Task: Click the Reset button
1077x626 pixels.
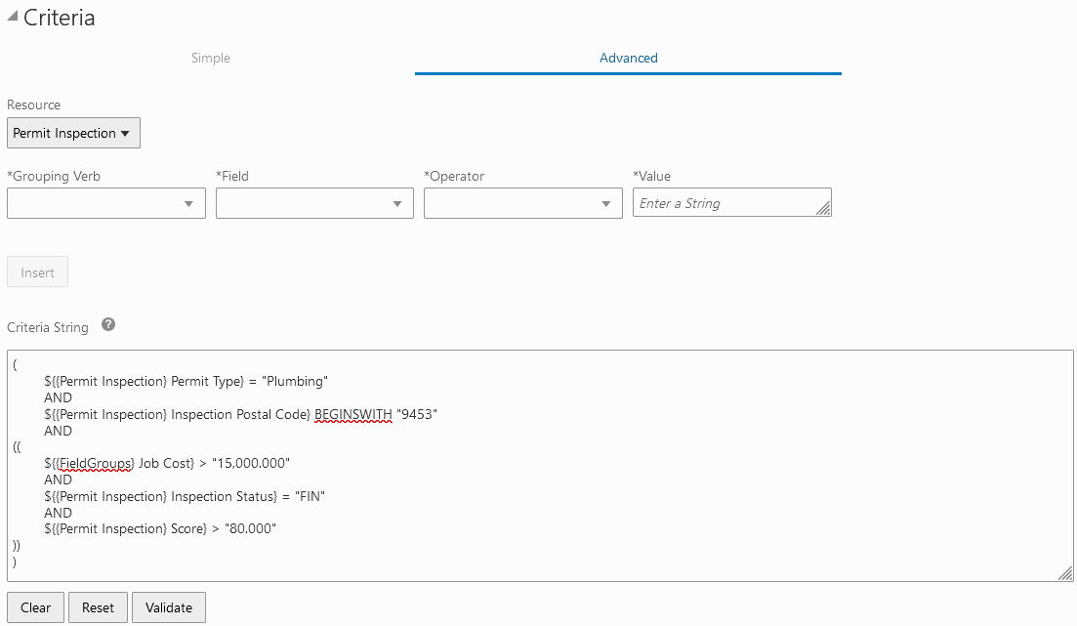Action: (98, 606)
